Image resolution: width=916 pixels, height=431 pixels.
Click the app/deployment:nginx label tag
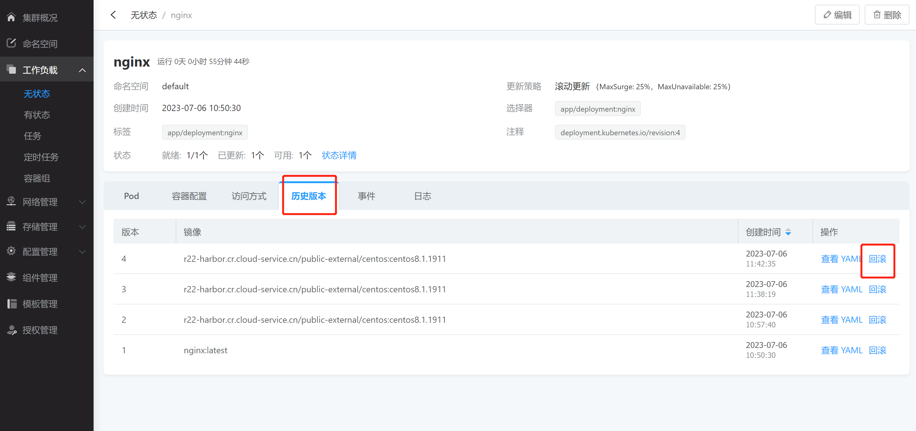coord(205,133)
